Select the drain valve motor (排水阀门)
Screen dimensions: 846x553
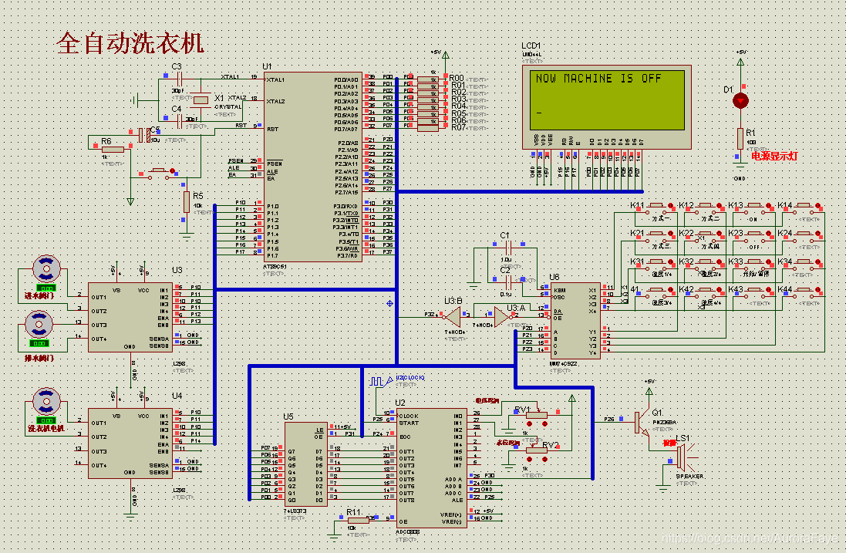(39, 324)
